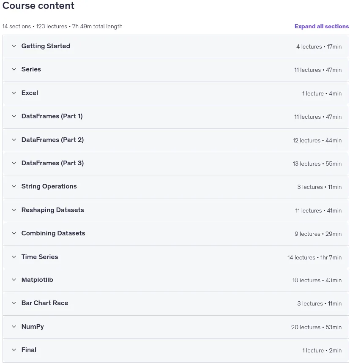The image size is (350, 363).
Task: Click the Combining Datasets arrow icon
Action: [14, 233]
